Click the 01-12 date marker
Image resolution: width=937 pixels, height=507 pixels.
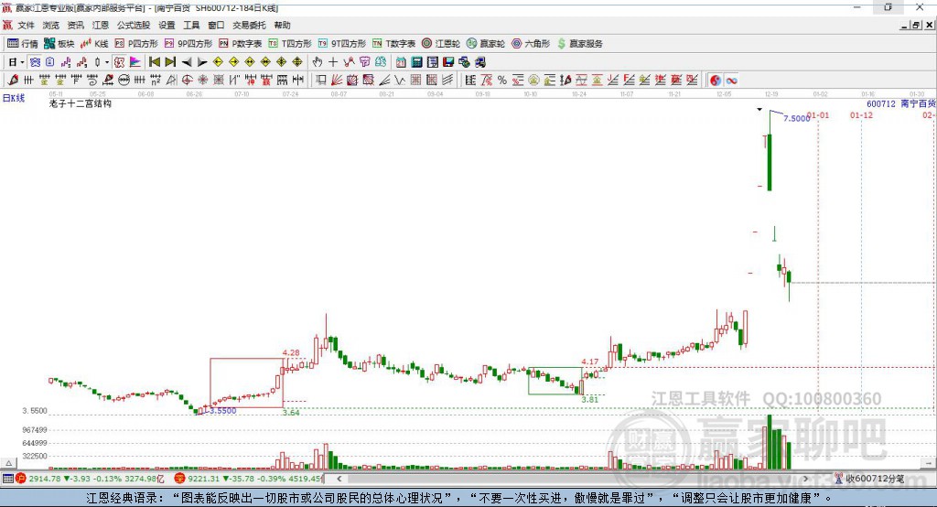[861, 114]
